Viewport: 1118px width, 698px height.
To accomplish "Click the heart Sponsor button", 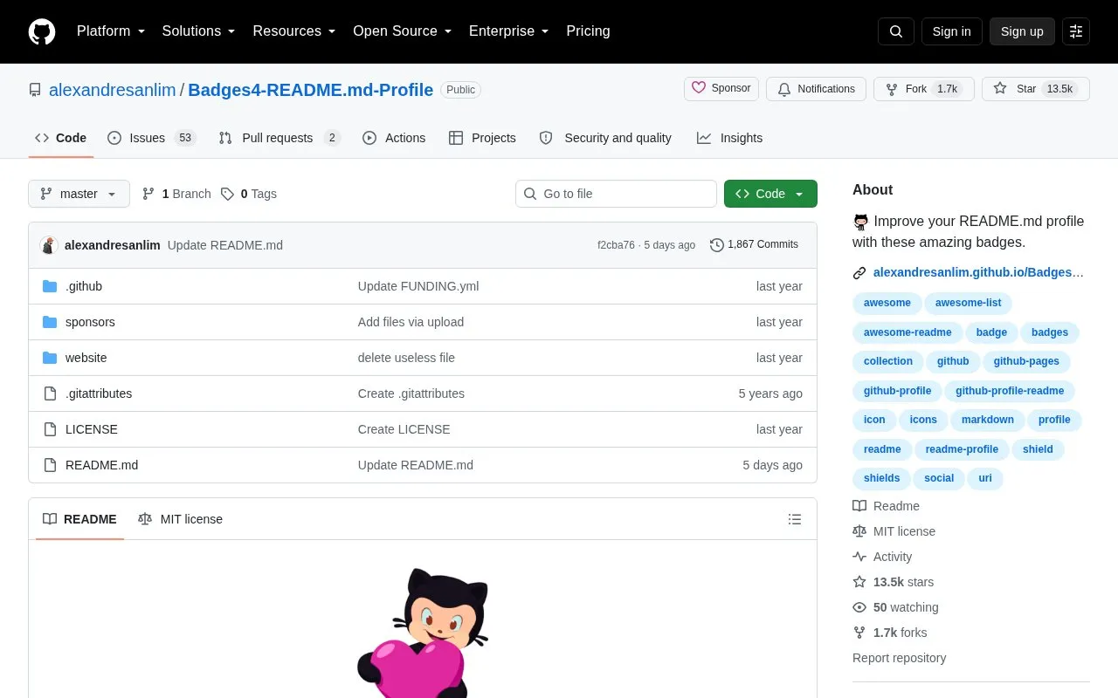I will point(721,89).
